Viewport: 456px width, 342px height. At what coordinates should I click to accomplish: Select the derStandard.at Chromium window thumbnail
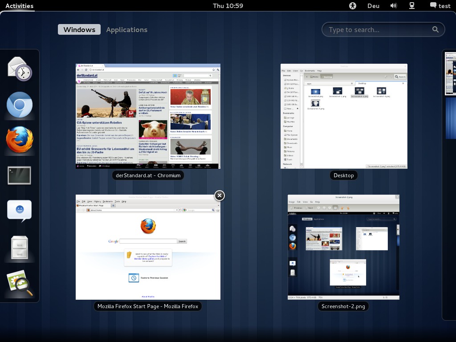coord(148,116)
